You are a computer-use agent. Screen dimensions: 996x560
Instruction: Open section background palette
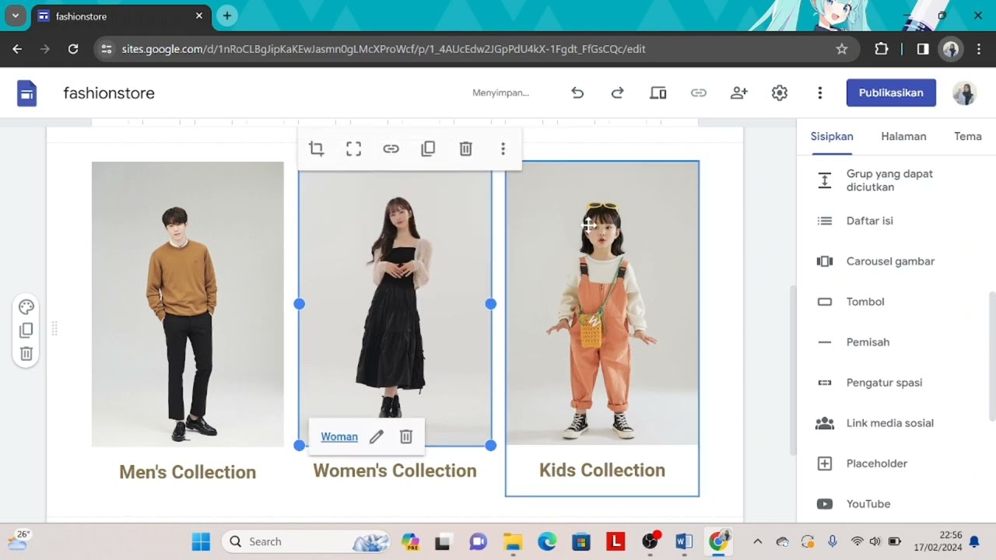26,306
